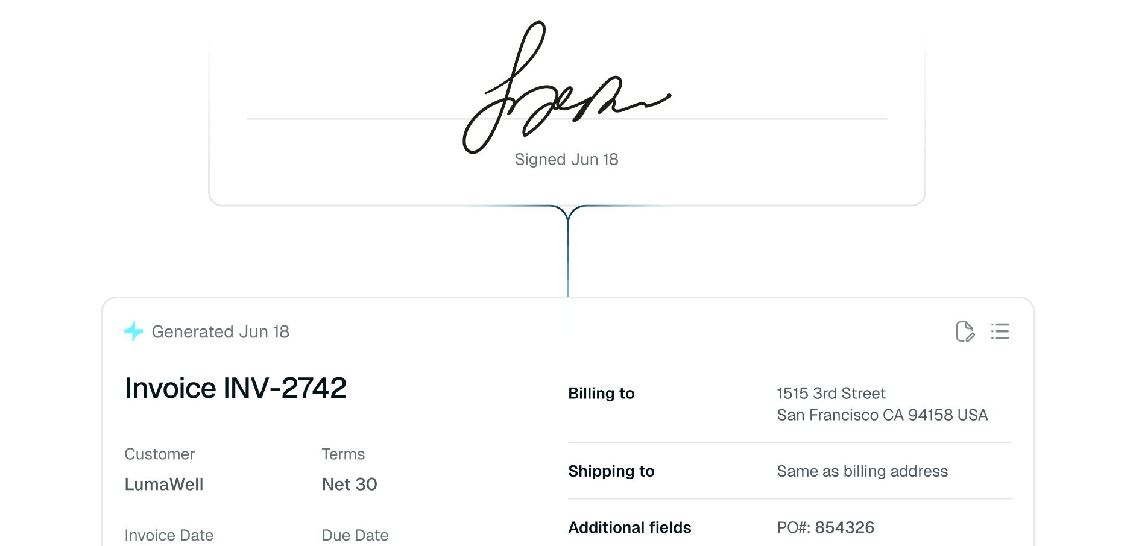Click the Terms field label
The width and height of the screenshot is (1136, 546).
(343, 454)
